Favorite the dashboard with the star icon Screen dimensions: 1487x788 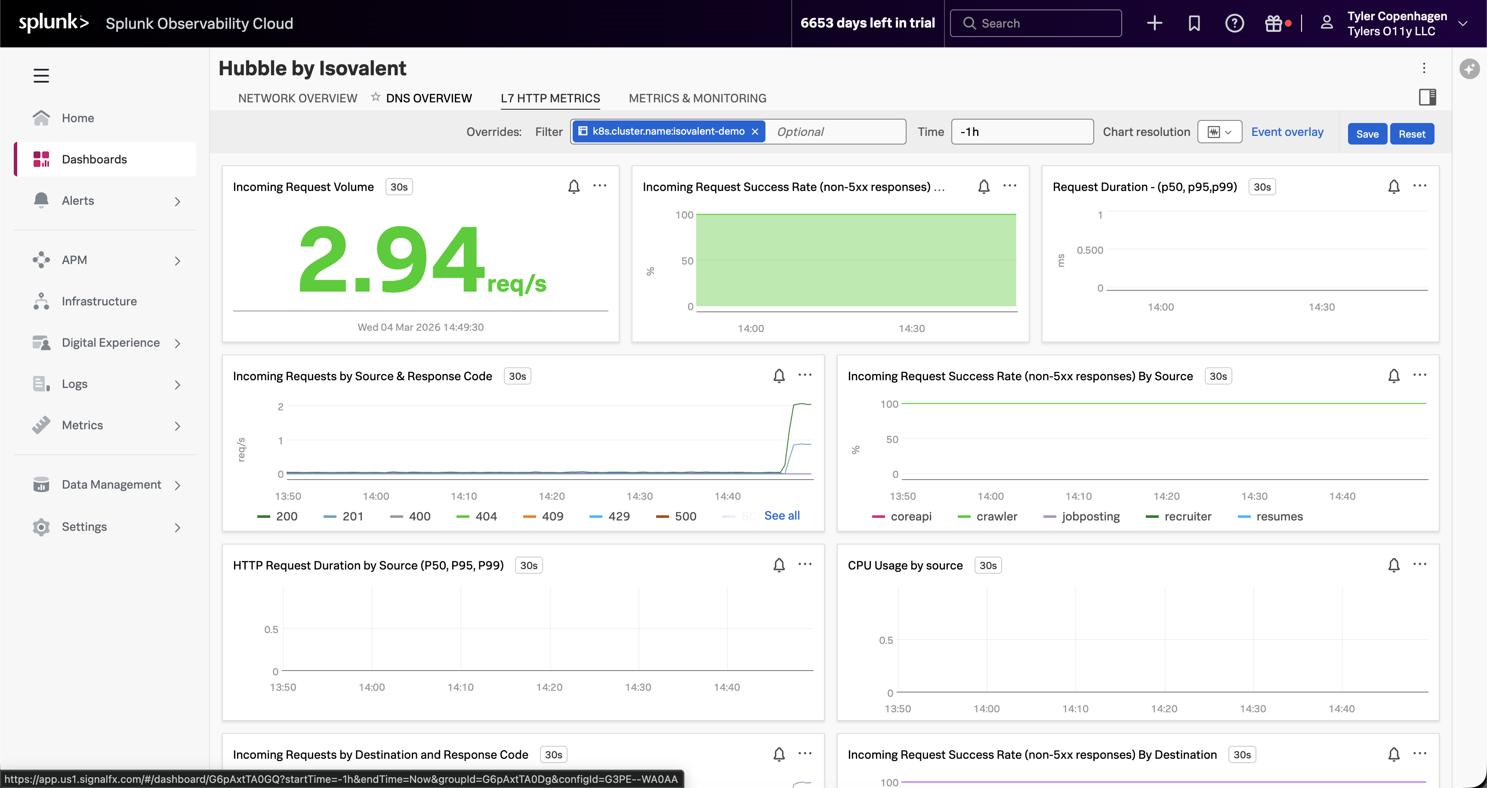point(375,97)
